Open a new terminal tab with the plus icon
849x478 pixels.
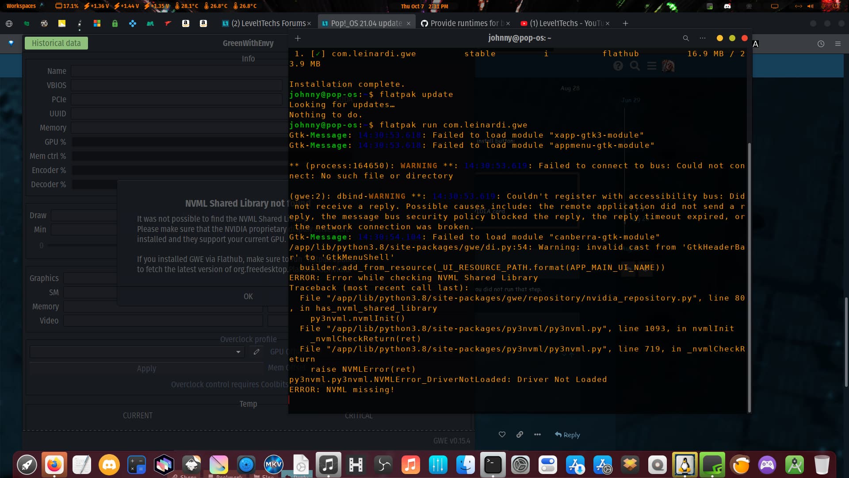coord(298,38)
